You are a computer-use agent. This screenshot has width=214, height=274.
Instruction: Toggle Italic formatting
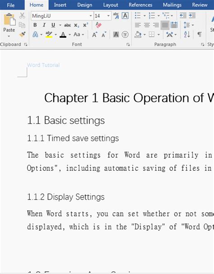click(x=44, y=25)
